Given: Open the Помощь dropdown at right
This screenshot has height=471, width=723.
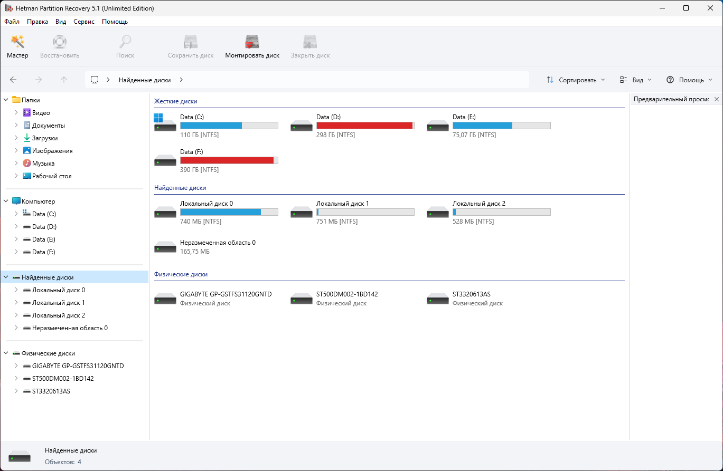Looking at the screenshot, I should (690, 80).
